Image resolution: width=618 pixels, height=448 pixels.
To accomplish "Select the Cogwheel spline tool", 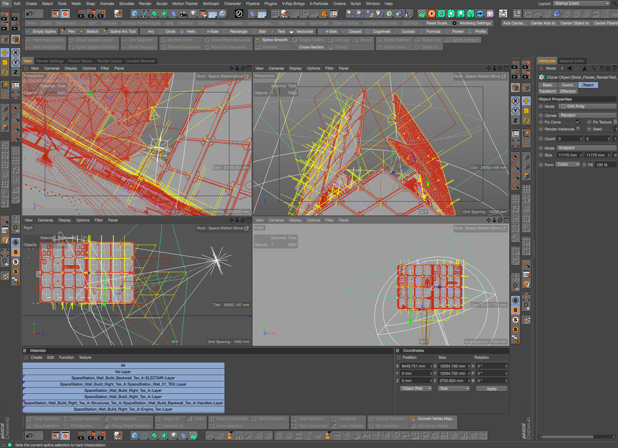I will point(378,31).
